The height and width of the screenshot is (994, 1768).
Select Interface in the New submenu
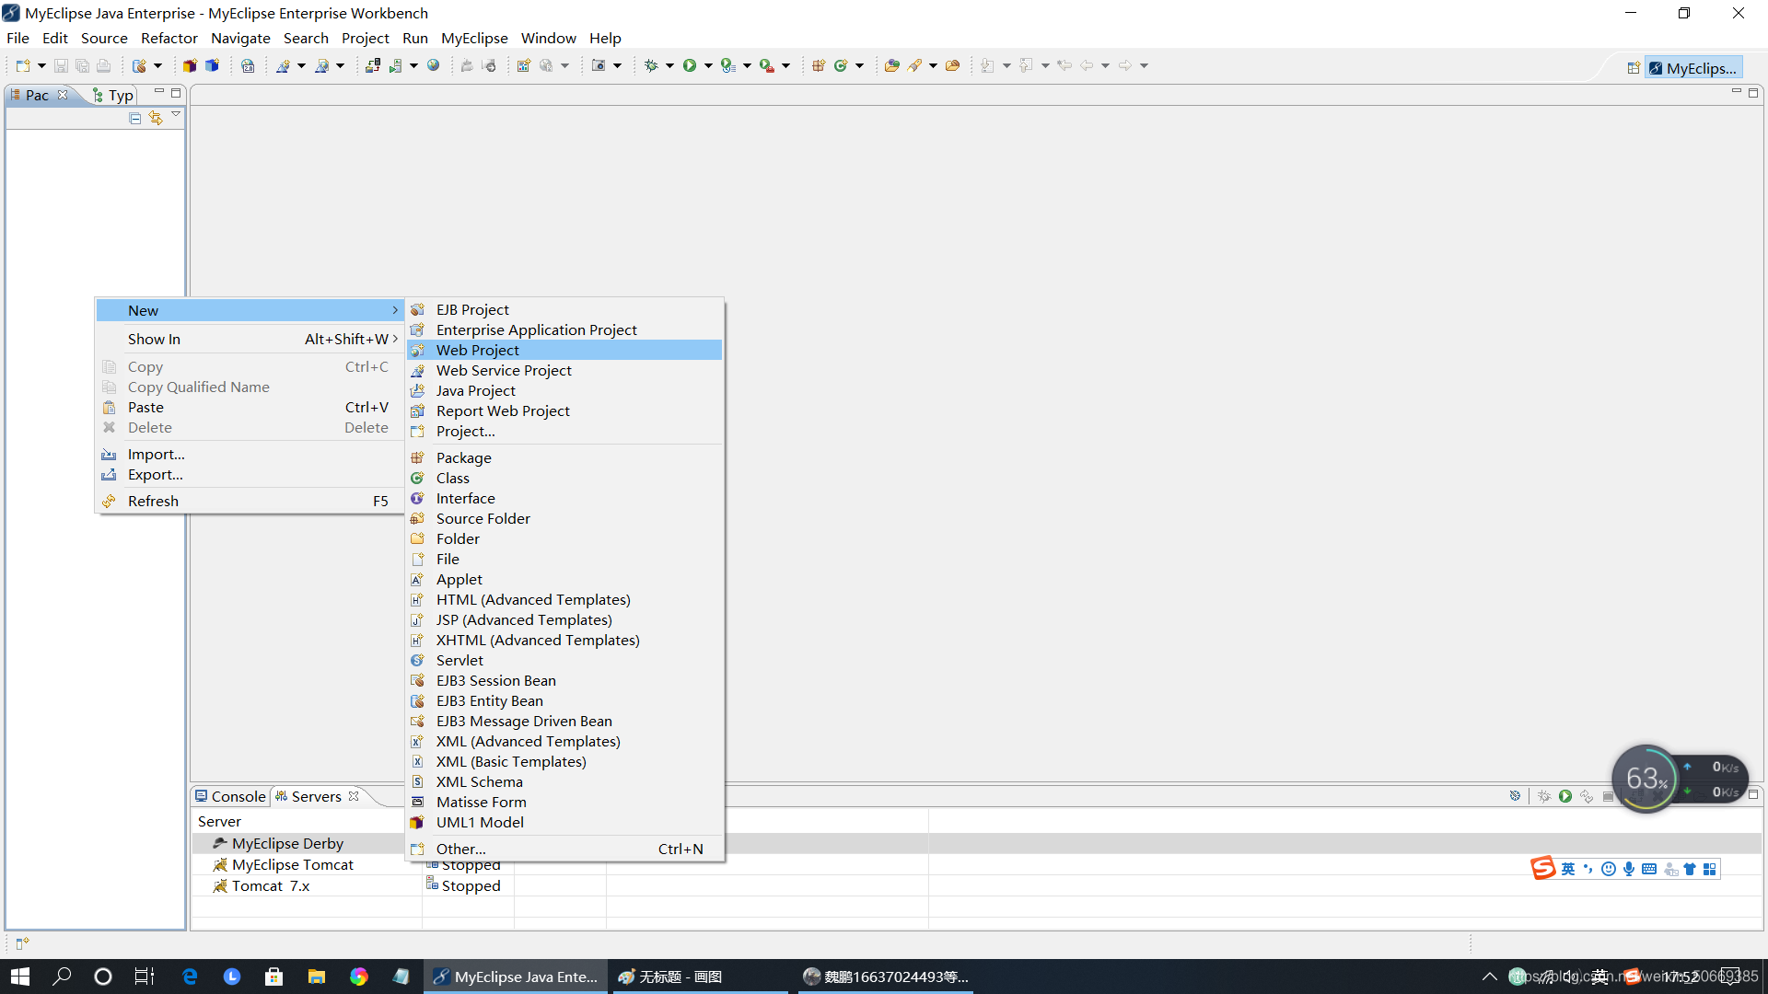point(564,498)
